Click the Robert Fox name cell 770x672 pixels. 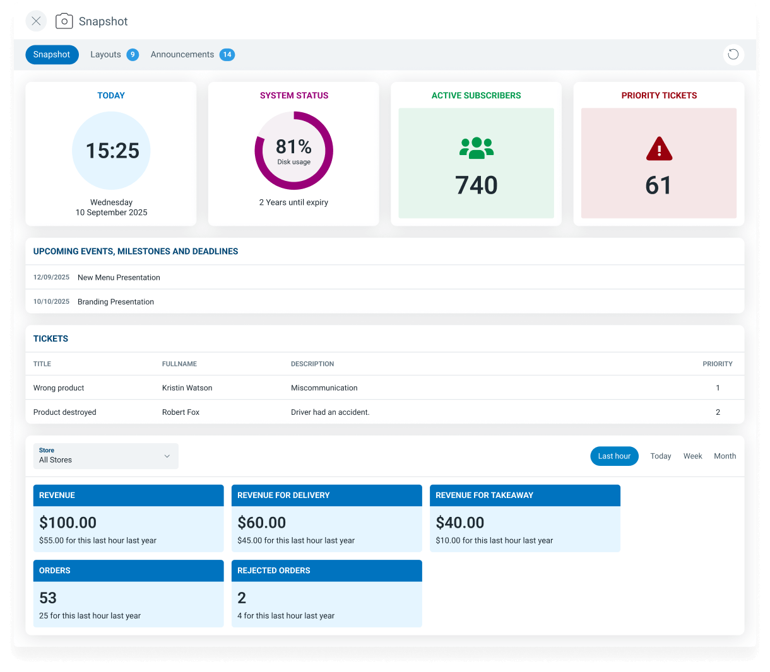pyautogui.click(x=181, y=412)
